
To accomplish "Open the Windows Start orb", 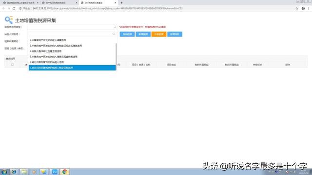I will (x=4, y=172).
